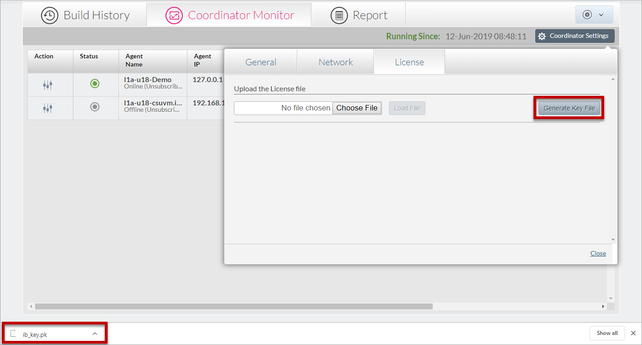Switch to the Network settings tab
The width and height of the screenshot is (642, 345).
pos(336,62)
